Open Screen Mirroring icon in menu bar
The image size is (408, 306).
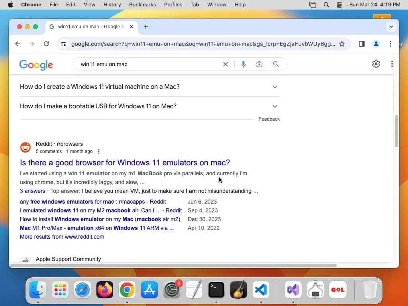click(312, 5)
